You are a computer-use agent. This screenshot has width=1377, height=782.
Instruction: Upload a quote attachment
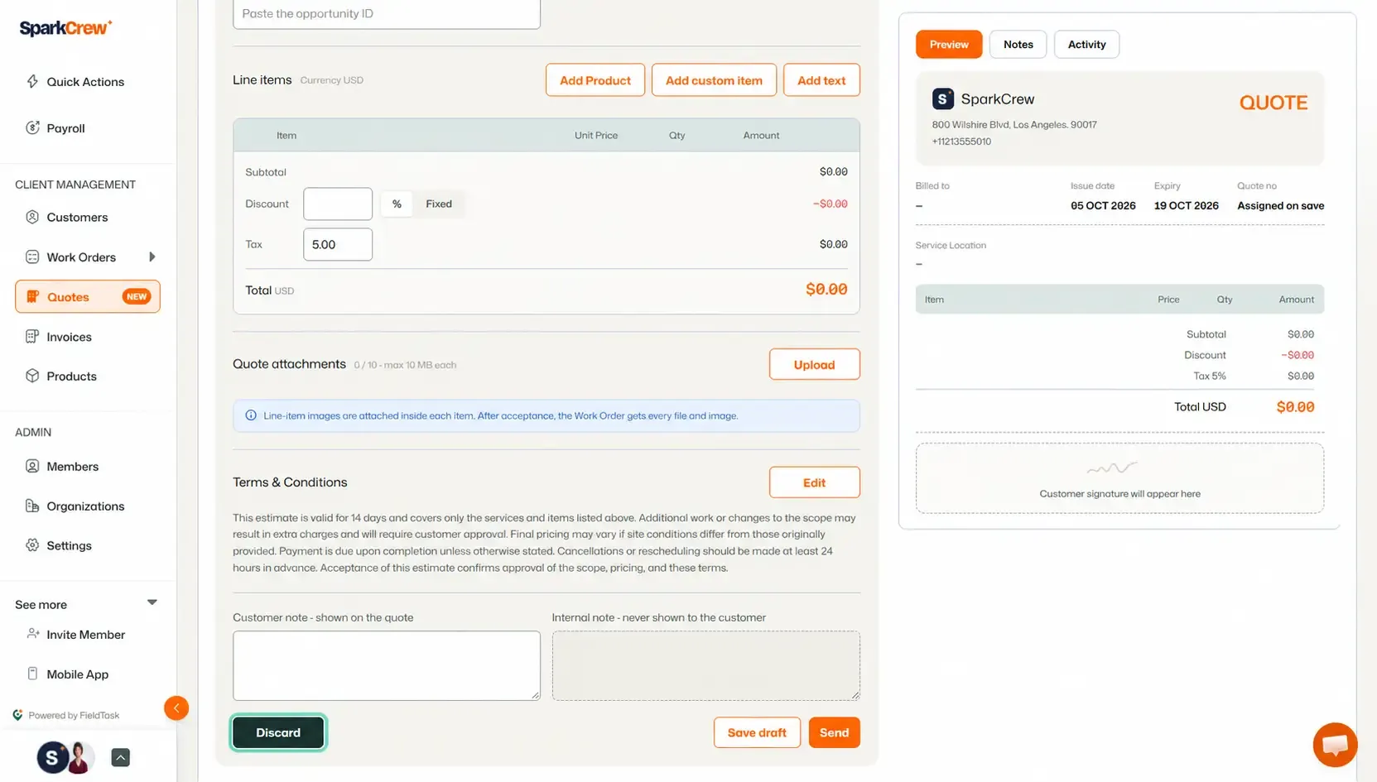tap(815, 364)
